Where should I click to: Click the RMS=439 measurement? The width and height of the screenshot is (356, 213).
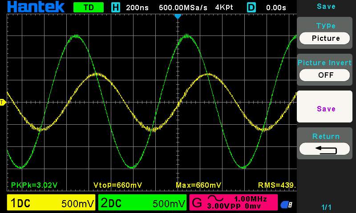click(277, 185)
